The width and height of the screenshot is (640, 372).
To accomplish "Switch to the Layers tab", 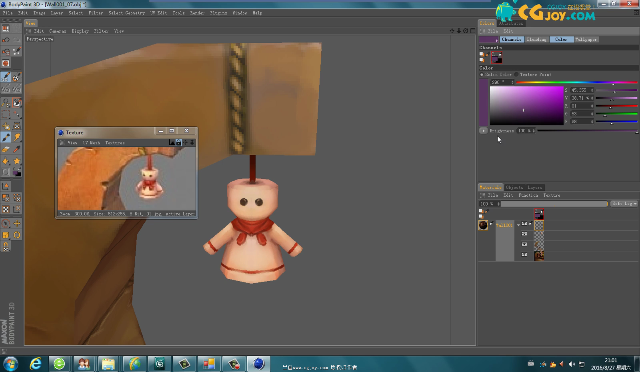I will [x=535, y=187].
